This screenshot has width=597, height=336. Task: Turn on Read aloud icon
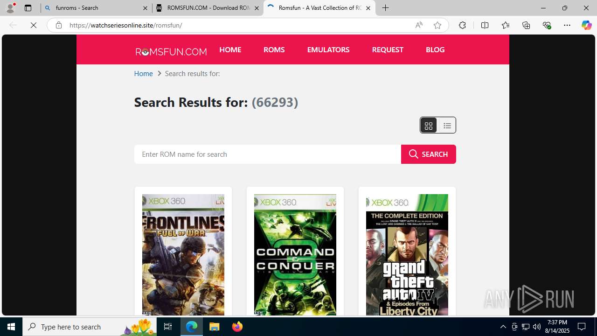click(x=419, y=25)
